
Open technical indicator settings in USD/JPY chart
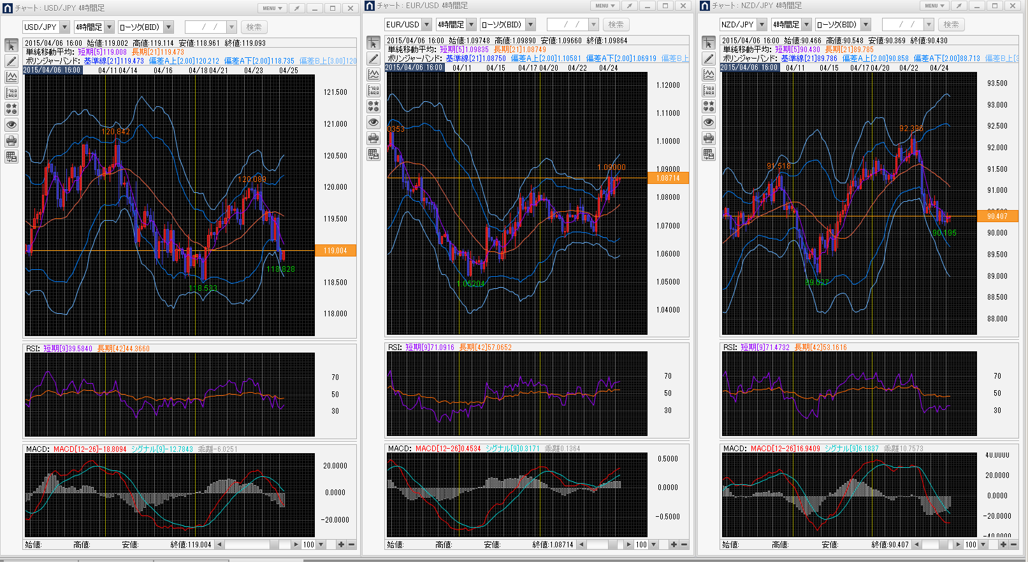pyautogui.click(x=11, y=77)
